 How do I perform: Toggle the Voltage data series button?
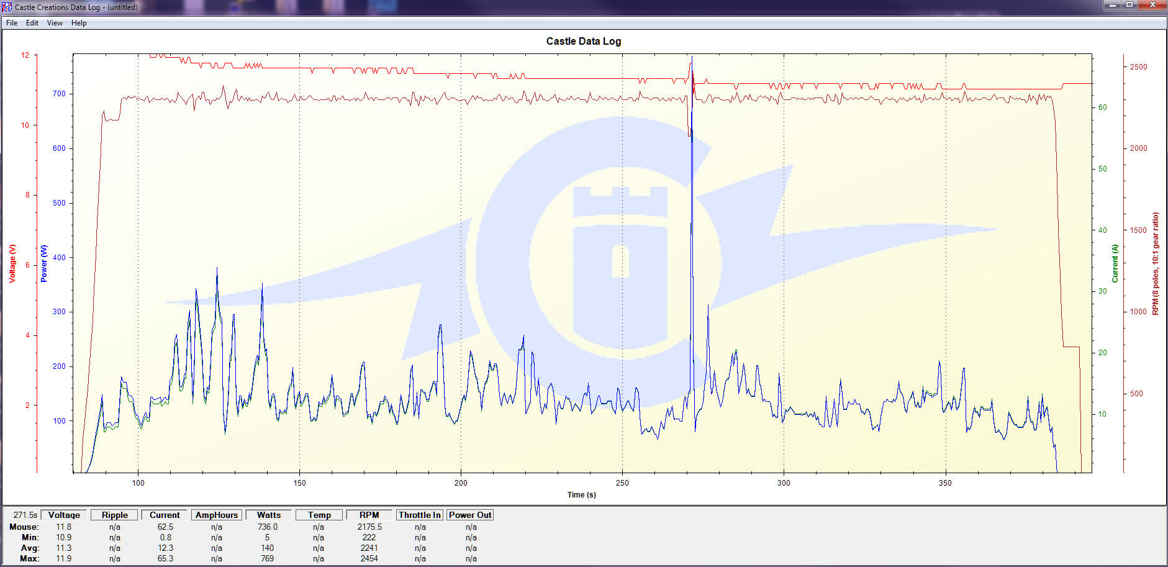pyautogui.click(x=65, y=515)
